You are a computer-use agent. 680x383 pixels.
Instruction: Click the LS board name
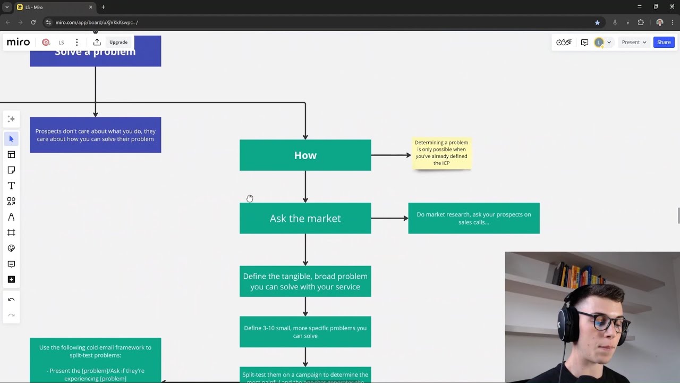(x=61, y=43)
